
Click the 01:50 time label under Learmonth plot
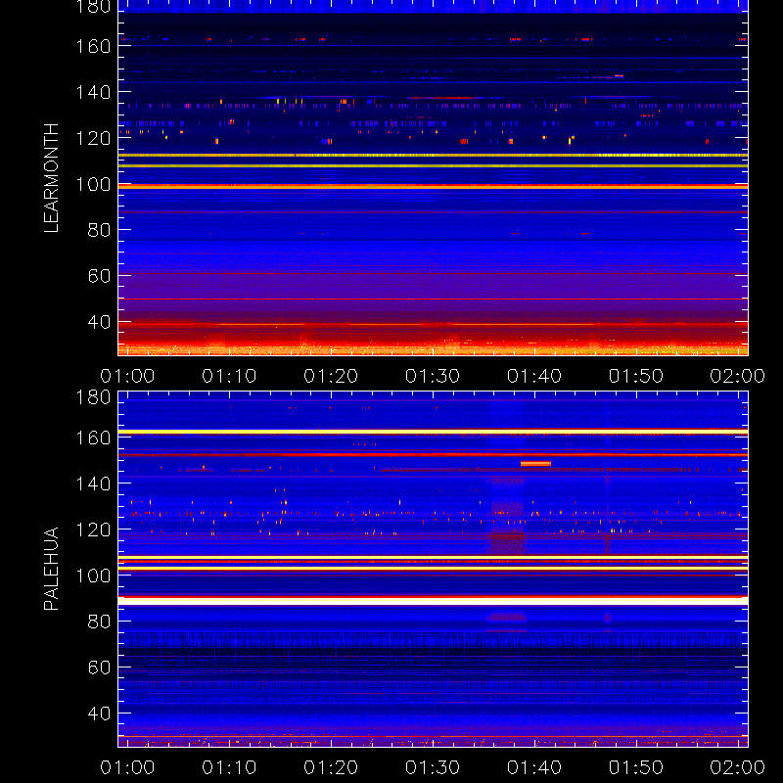[635, 376]
